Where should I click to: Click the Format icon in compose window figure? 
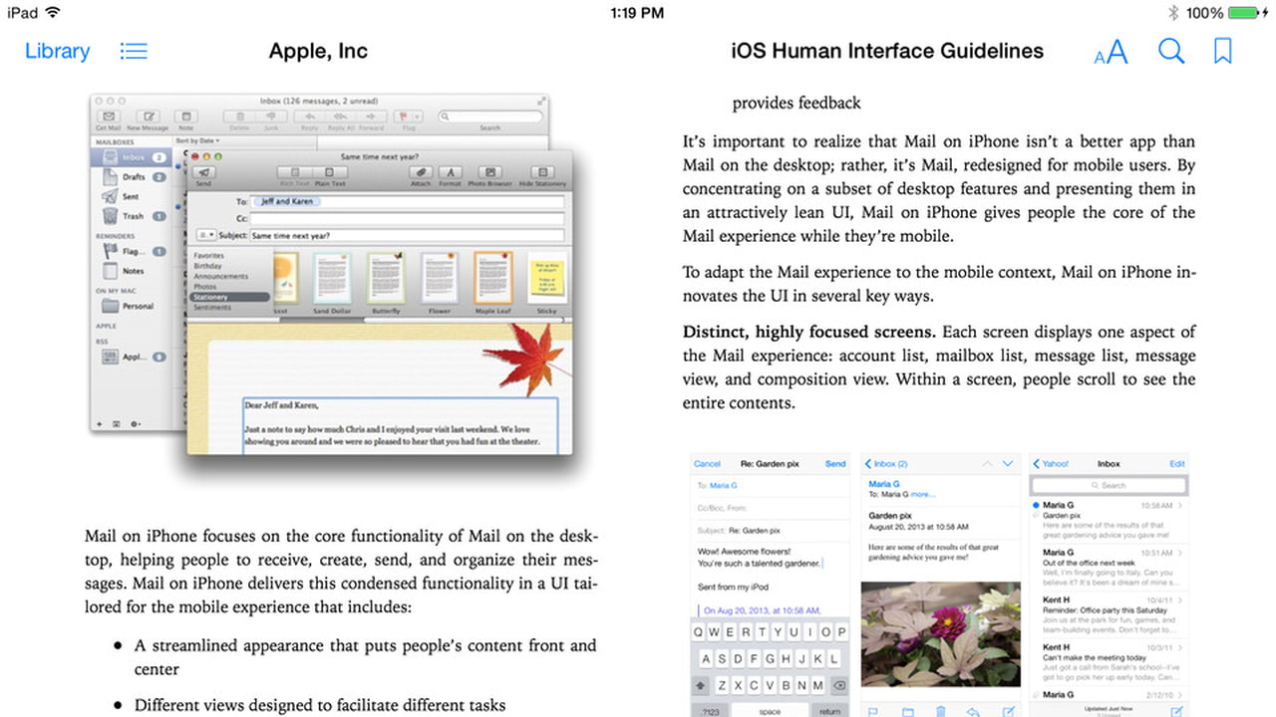point(450,172)
